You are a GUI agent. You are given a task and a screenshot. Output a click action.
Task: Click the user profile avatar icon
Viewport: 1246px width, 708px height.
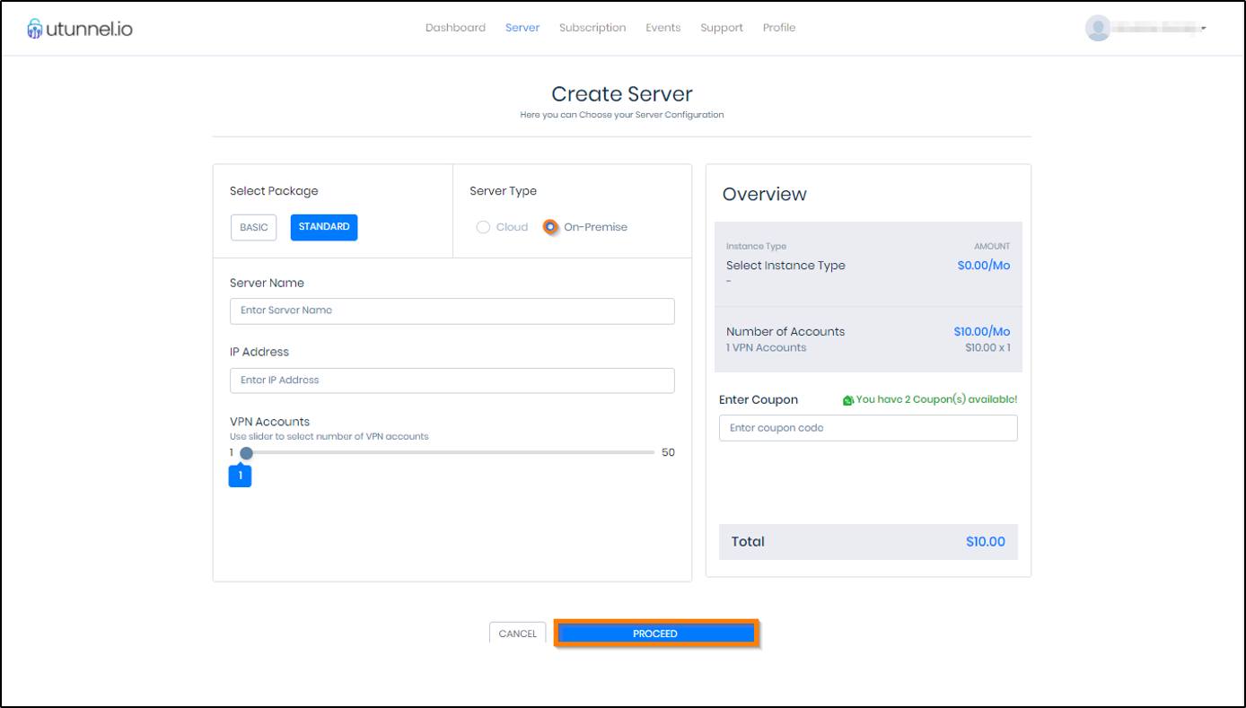pyautogui.click(x=1097, y=29)
